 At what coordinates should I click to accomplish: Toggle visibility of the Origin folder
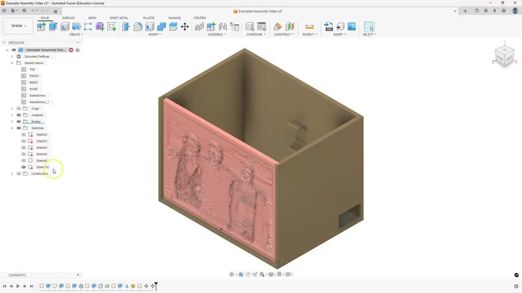click(x=19, y=109)
